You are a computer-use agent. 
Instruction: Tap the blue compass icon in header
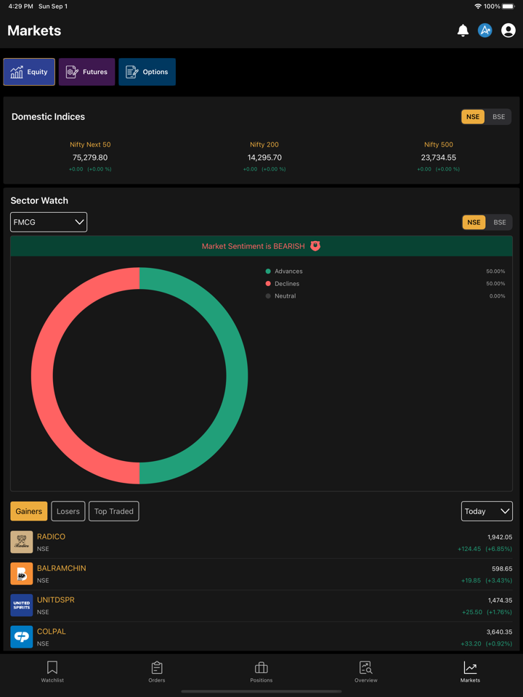pos(485,30)
